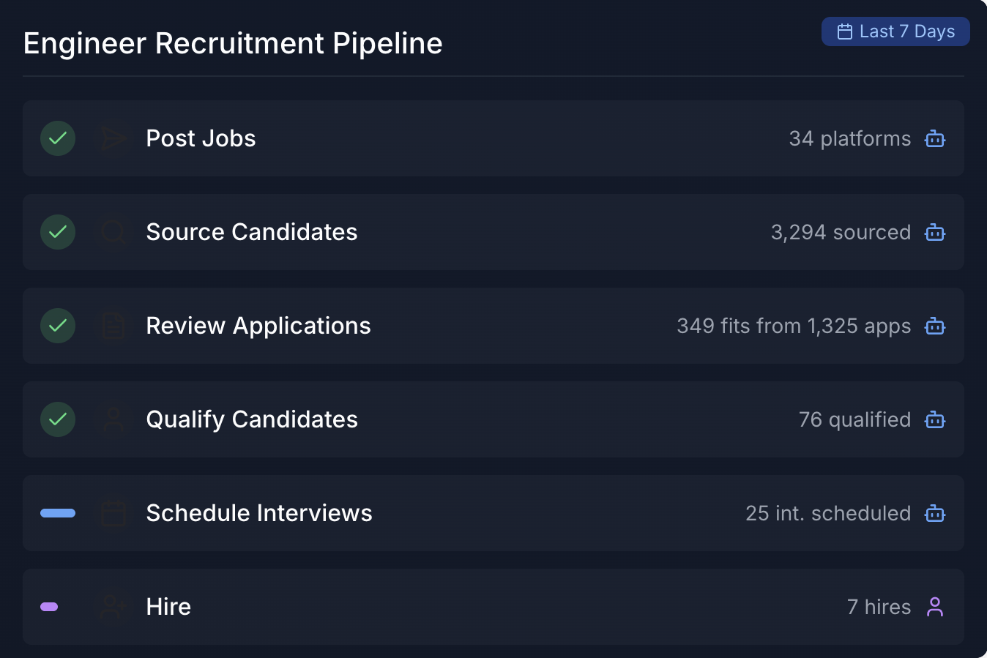
Task: Open the Last 7 Days date range selector
Action: pyautogui.click(x=895, y=31)
